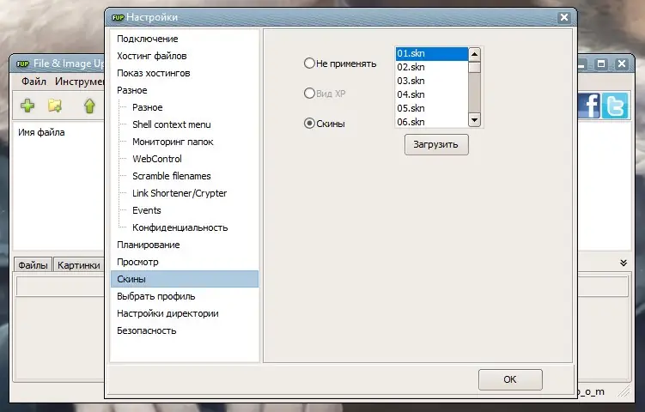Open the Twitter icon in main window

pos(615,106)
